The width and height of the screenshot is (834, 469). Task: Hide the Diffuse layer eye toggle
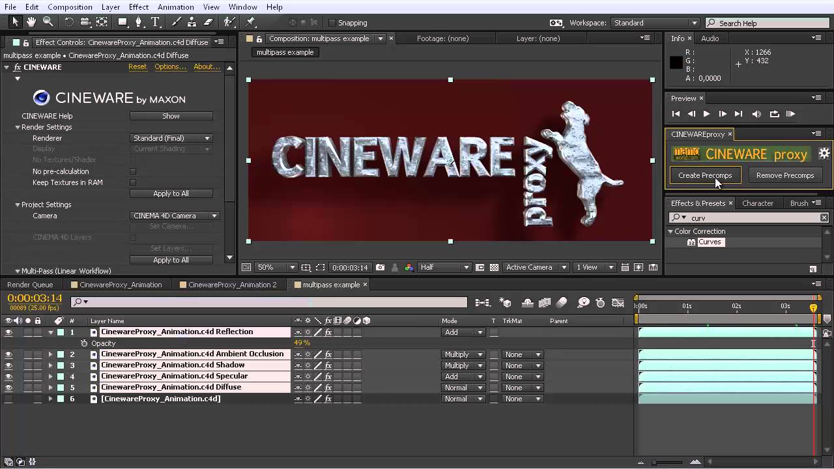8,388
